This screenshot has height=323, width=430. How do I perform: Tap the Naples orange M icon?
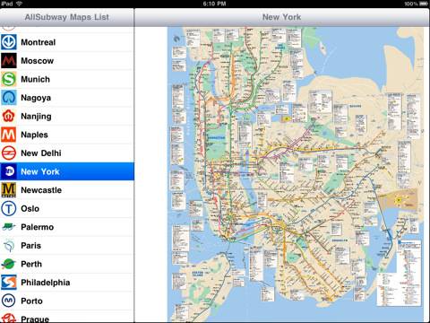pos(9,135)
